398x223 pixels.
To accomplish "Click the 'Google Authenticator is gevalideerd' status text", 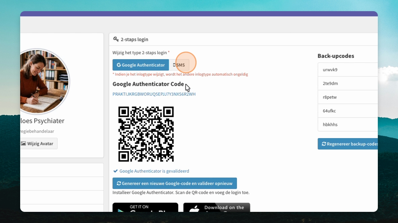I will pos(154,171).
